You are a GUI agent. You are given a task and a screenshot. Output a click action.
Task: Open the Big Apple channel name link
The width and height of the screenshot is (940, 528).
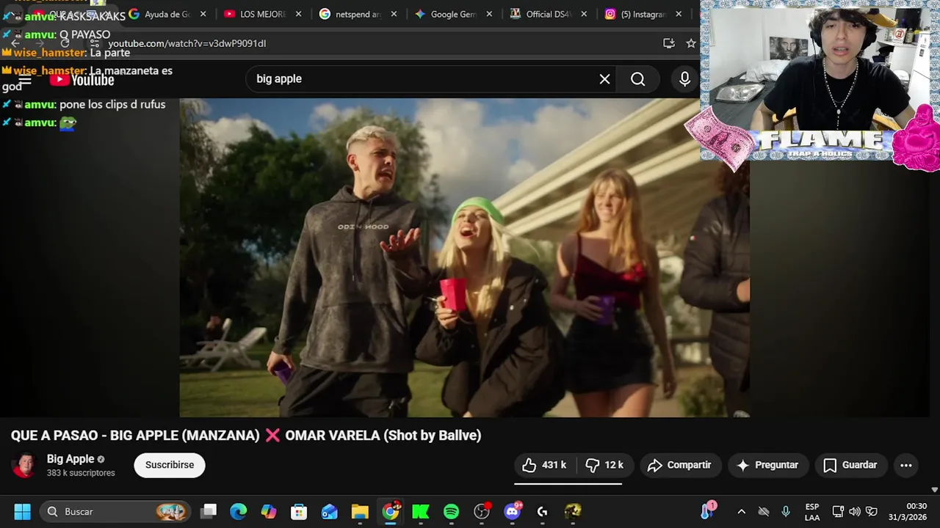(x=70, y=459)
